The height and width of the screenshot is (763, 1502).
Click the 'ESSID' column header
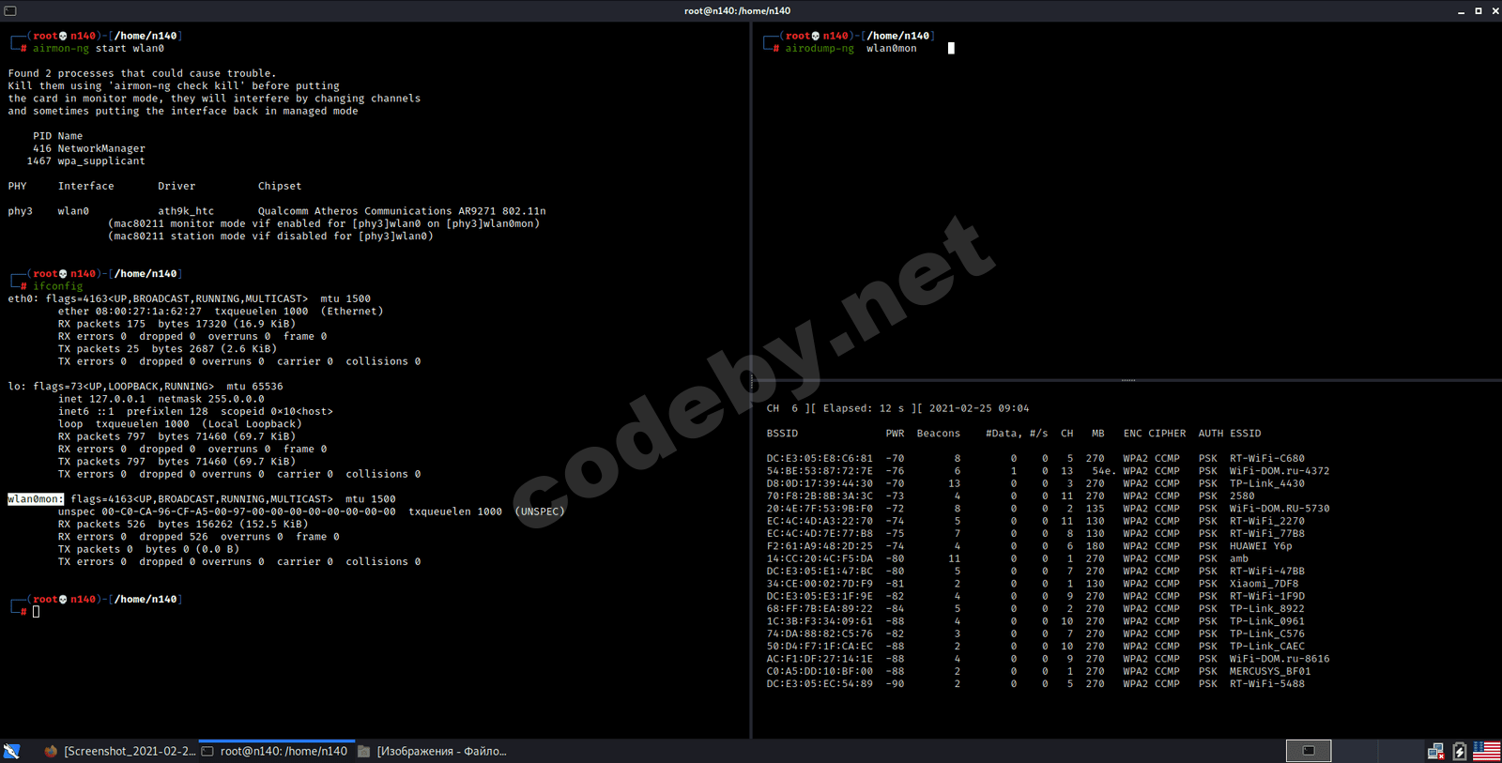(1246, 434)
